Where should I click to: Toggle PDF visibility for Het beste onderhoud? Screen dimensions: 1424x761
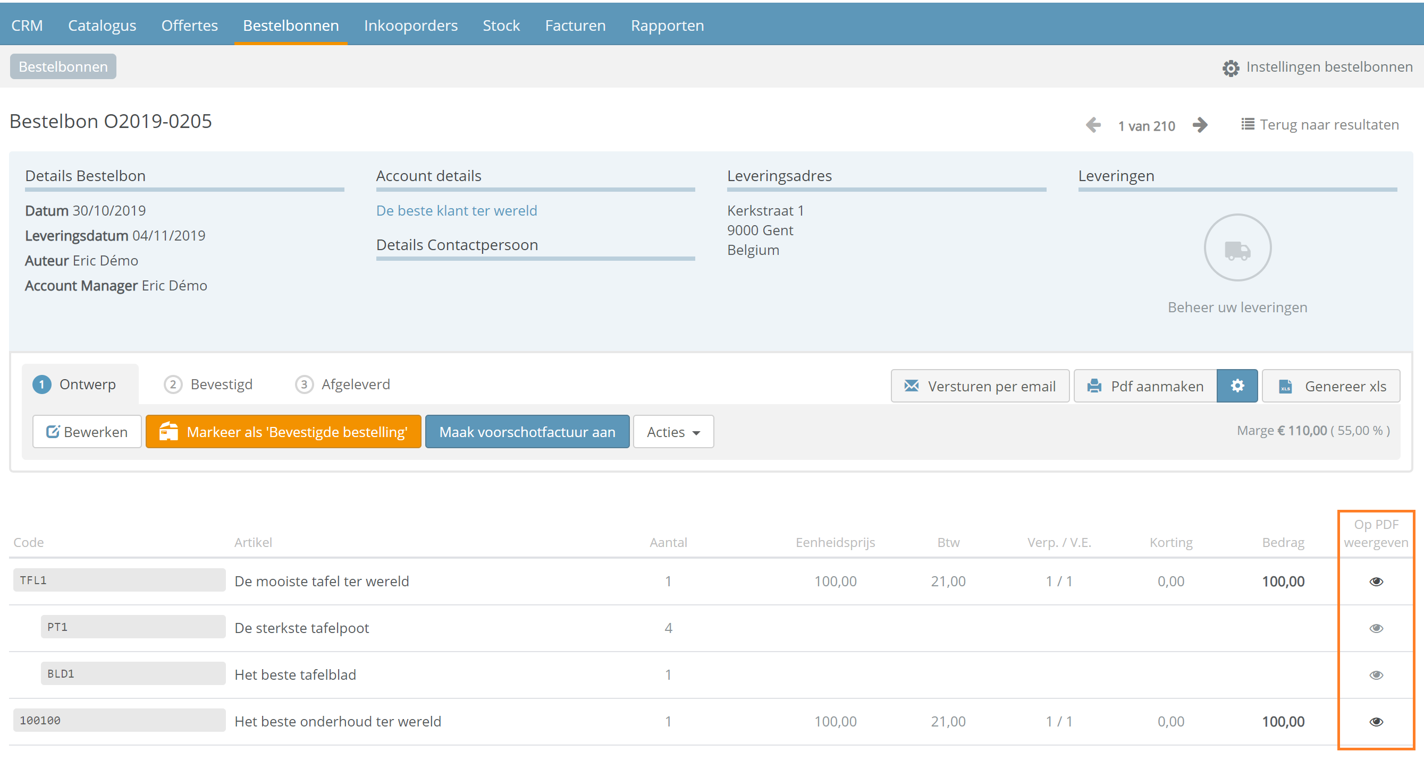click(1376, 721)
